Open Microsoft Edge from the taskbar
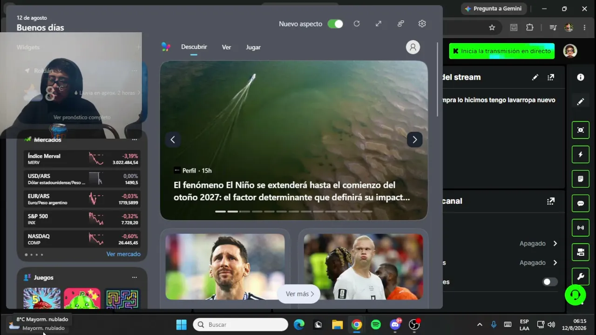This screenshot has width=596, height=335. [299, 325]
